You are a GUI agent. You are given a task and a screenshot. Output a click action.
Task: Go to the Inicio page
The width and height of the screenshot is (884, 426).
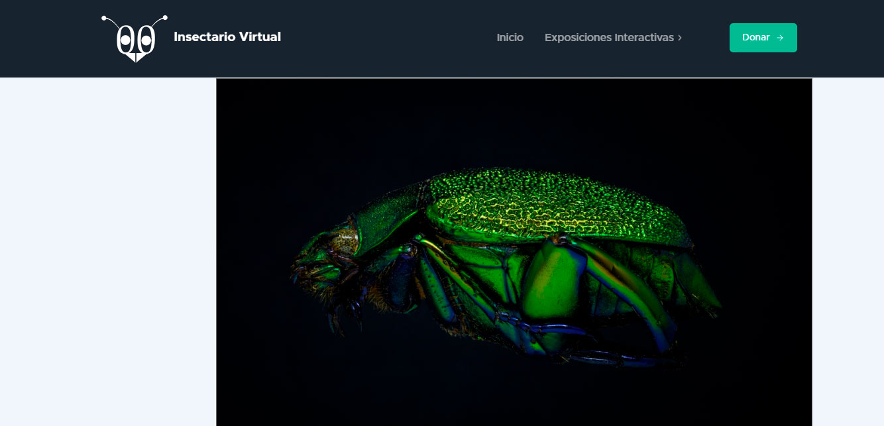pos(510,38)
